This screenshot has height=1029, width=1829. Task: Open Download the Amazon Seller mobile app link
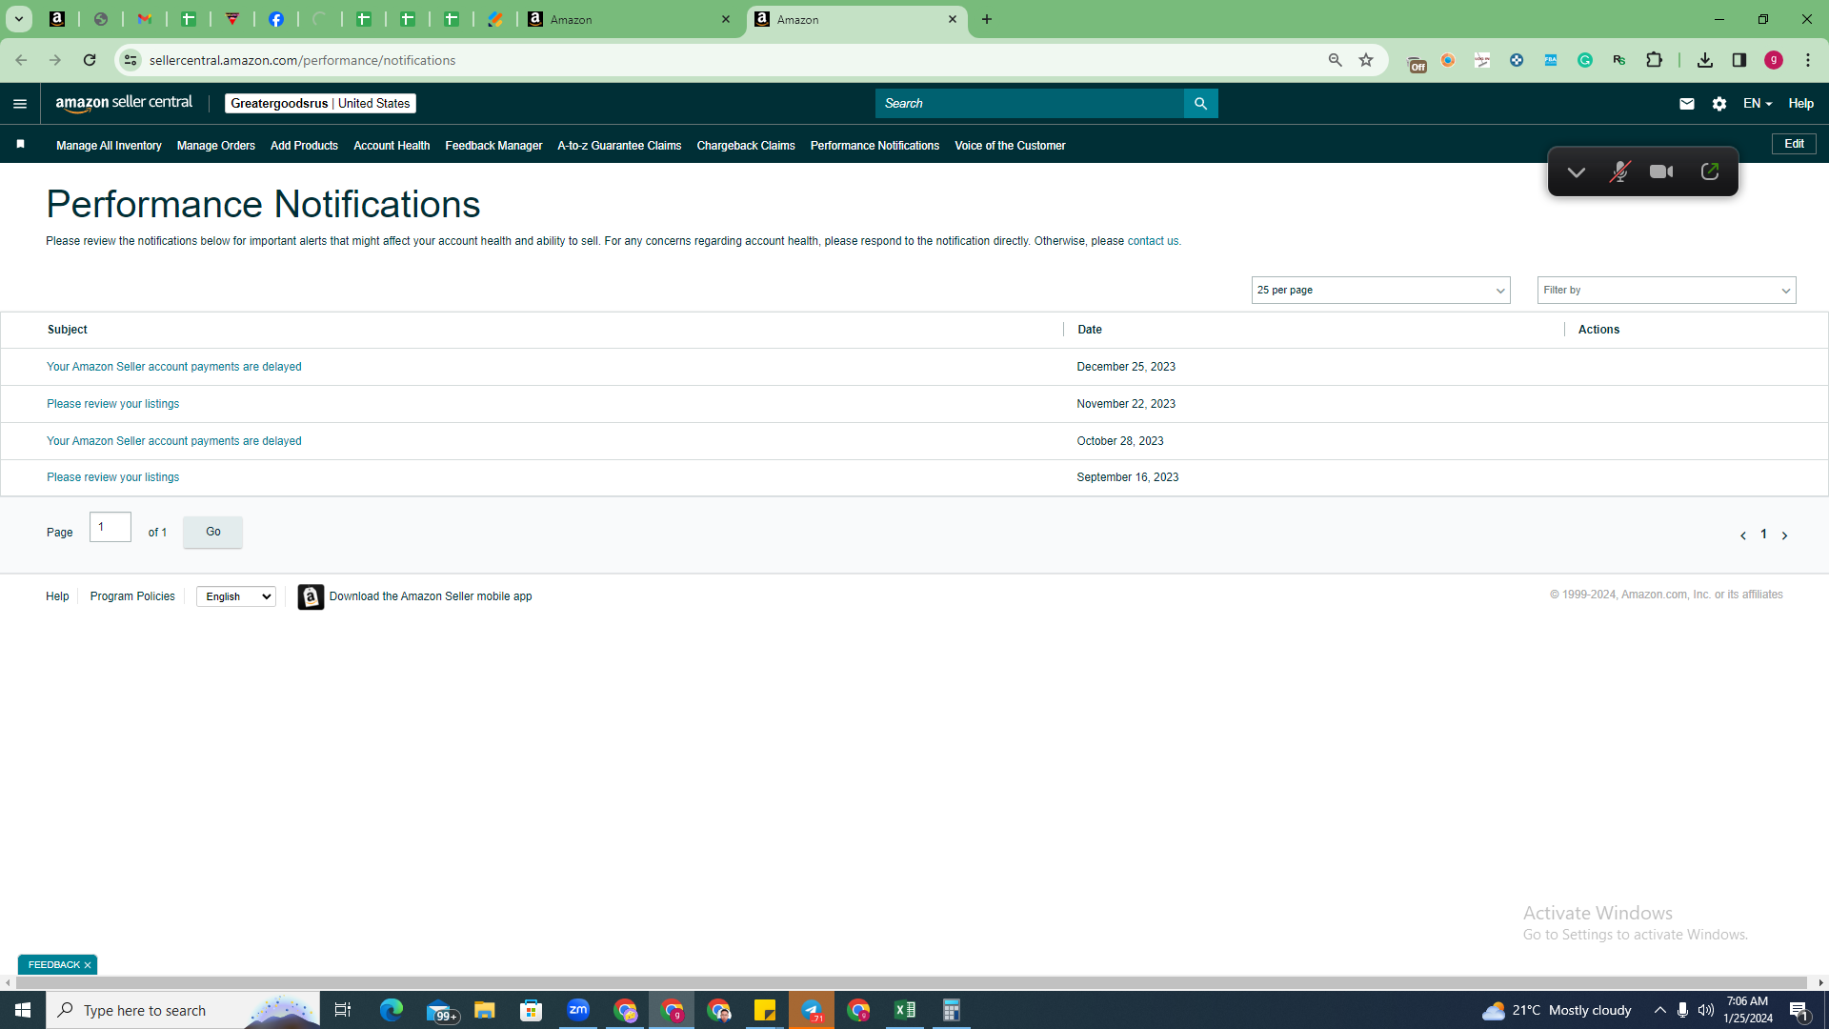click(431, 596)
